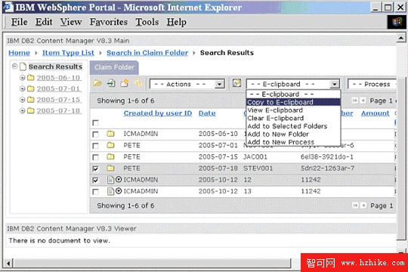Expand the 2005-06-10 tree folder
Screen dimensions: 408x272
point(23,78)
